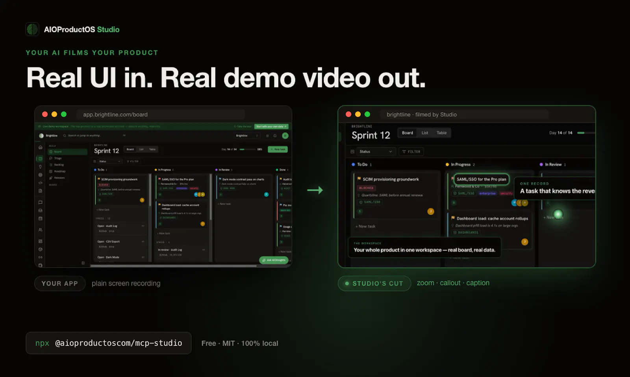Click the AIOProductOS Studio logo icon

[x=32, y=29]
